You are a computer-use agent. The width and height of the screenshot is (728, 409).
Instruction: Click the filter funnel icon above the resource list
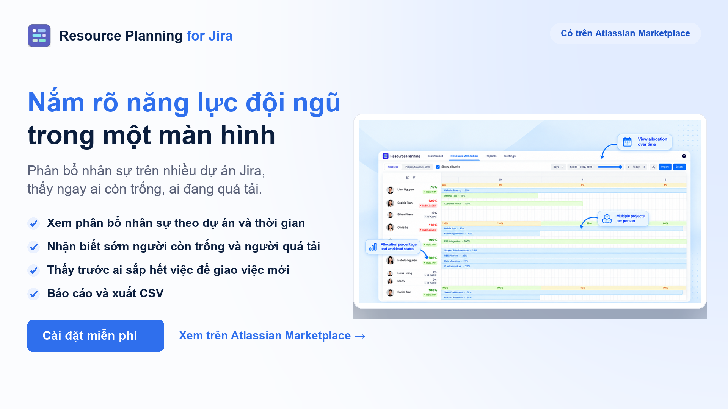click(x=414, y=177)
